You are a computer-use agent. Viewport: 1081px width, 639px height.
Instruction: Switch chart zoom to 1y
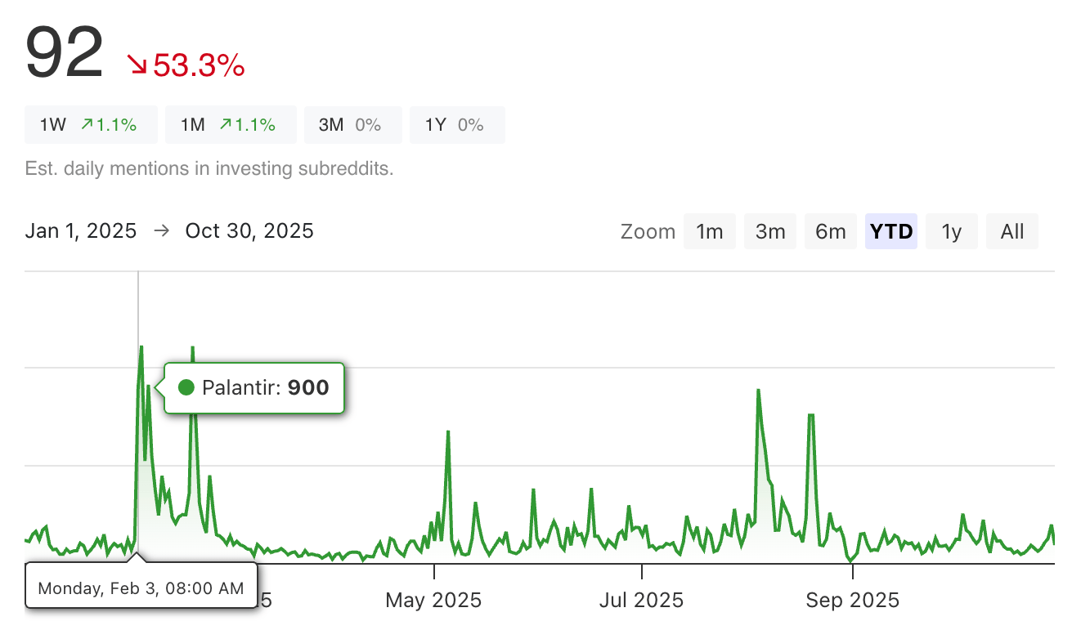[x=952, y=231]
